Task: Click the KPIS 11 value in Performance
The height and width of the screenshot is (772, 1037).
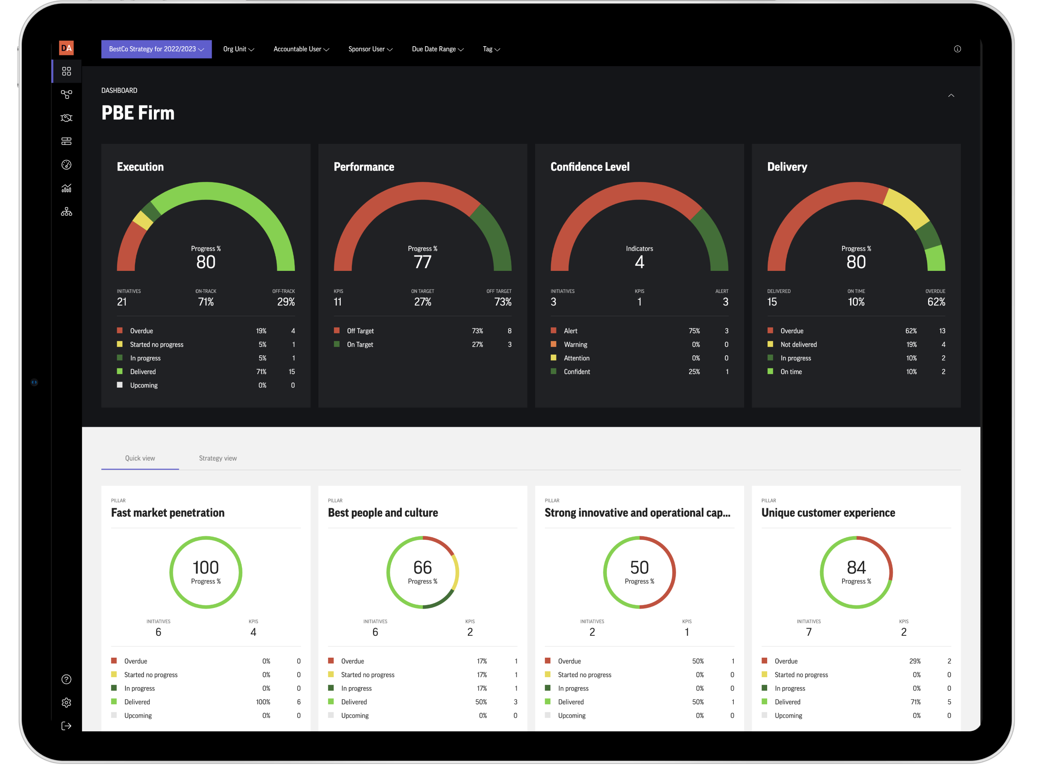Action: (x=338, y=302)
